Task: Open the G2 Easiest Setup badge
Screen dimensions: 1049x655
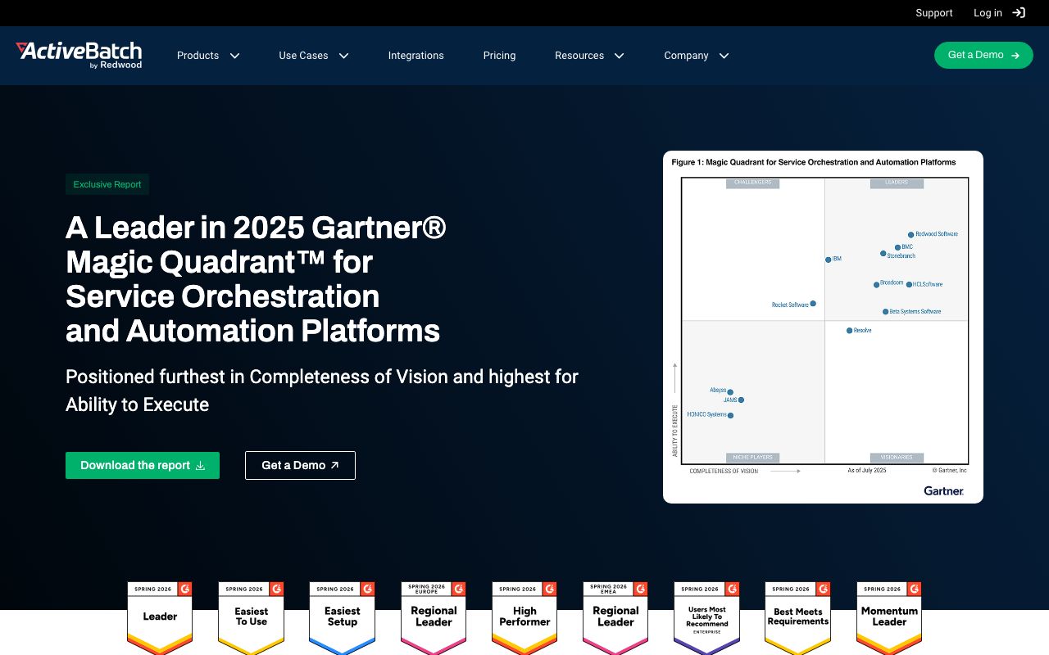Action: point(343,618)
